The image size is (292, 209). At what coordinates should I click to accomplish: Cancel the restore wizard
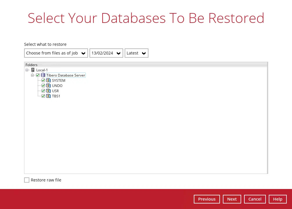tap(255, 199)
